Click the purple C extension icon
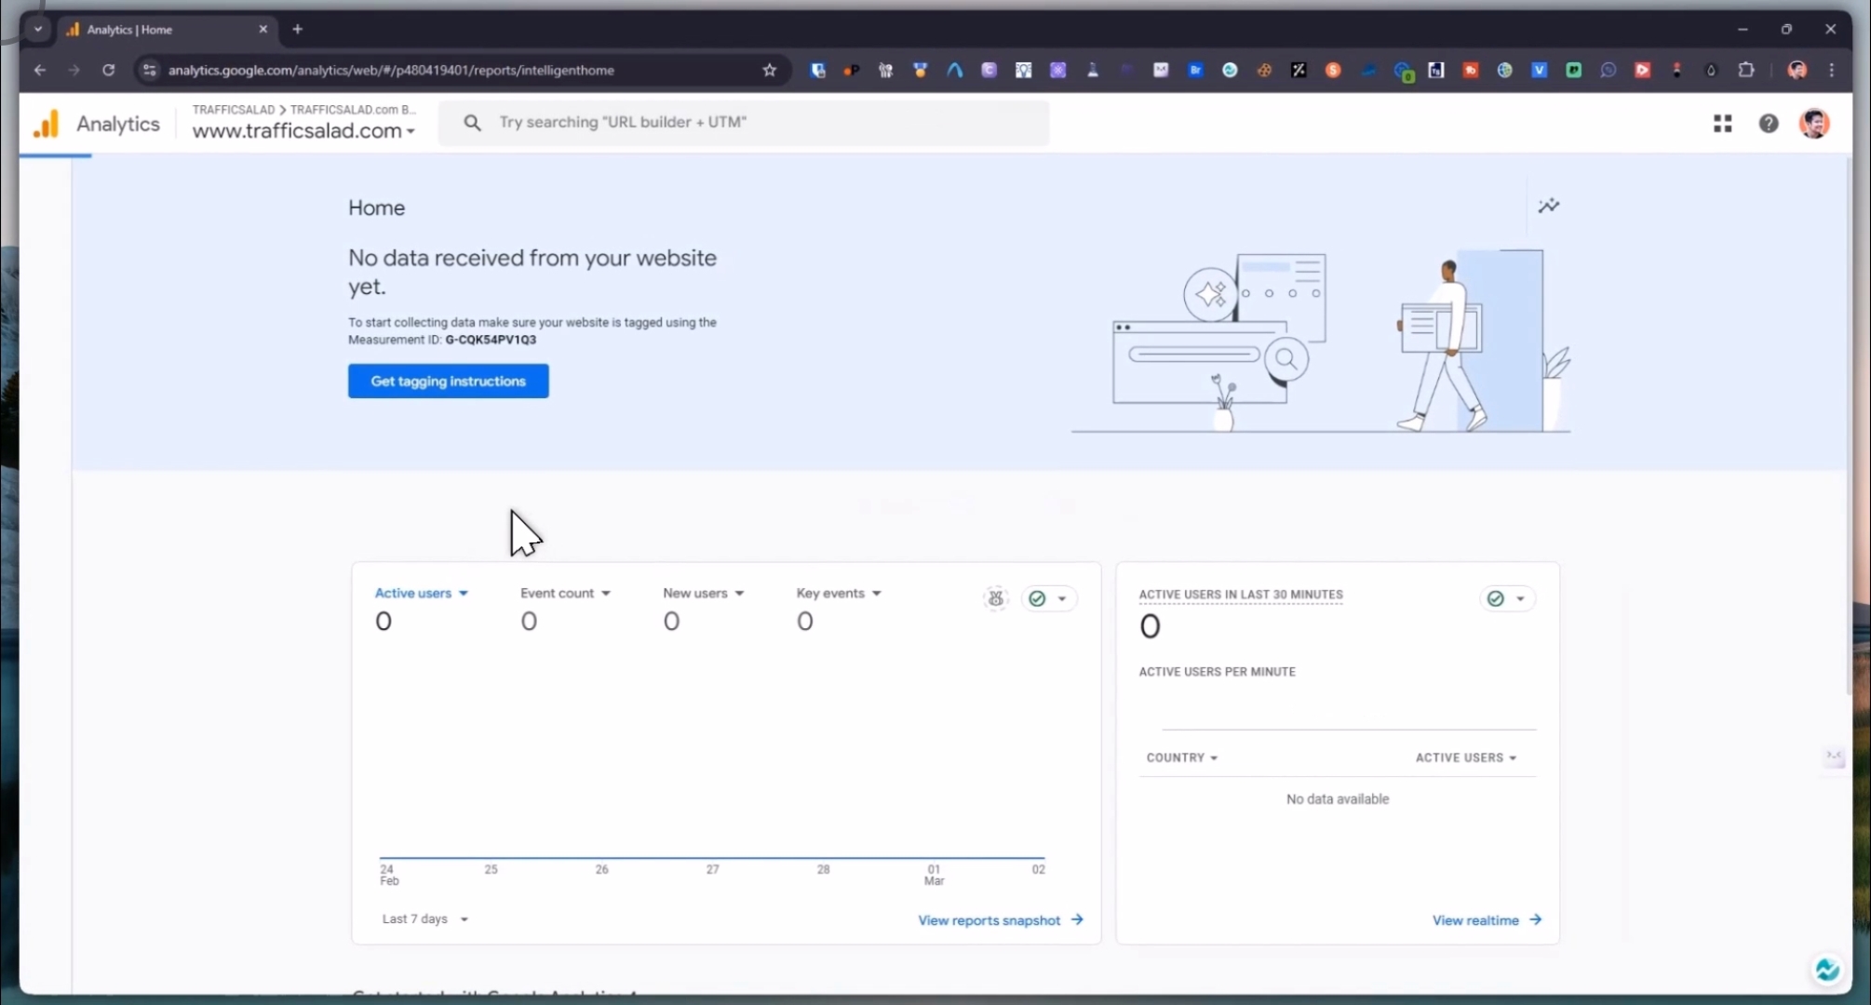 [989, 70]
